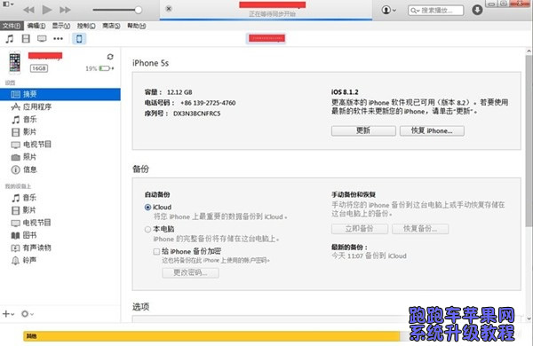Click scrollbar up arrow
This screenshot has width=533, height=346.
tap(529, 51)
